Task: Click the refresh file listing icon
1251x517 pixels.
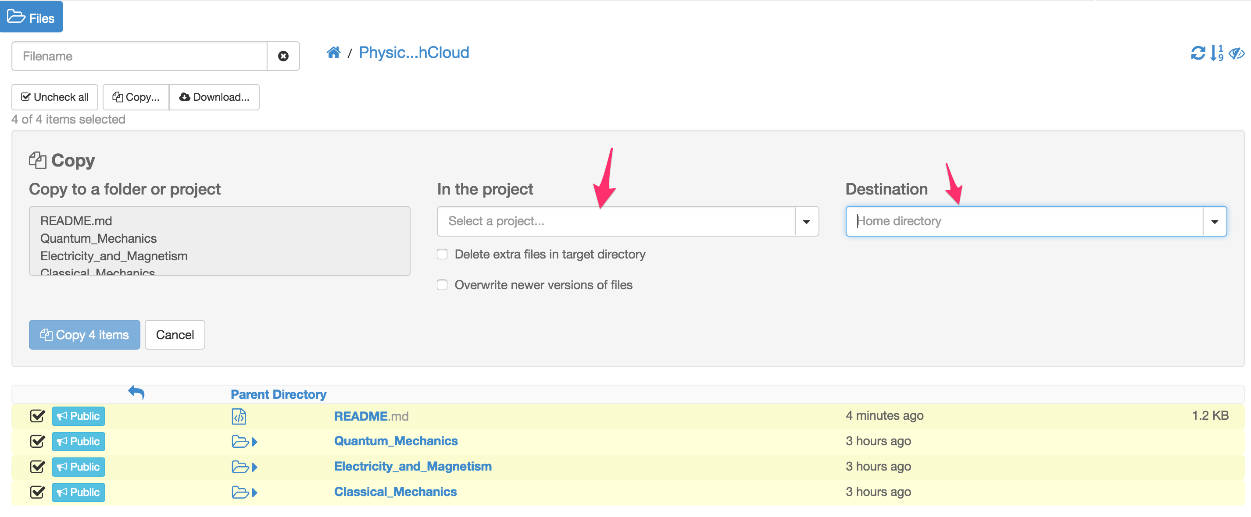Action: [x=1197, y=53]
